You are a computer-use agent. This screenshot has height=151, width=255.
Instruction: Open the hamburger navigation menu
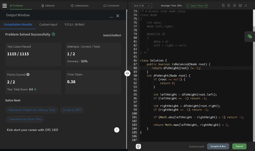point(4,5)
